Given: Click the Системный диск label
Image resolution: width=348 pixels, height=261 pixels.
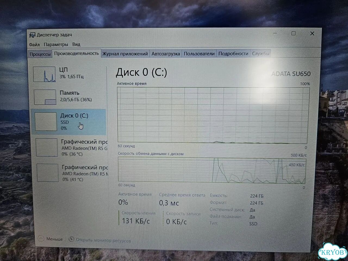Looking at the screenshot, I should click(x=227, y=210).
